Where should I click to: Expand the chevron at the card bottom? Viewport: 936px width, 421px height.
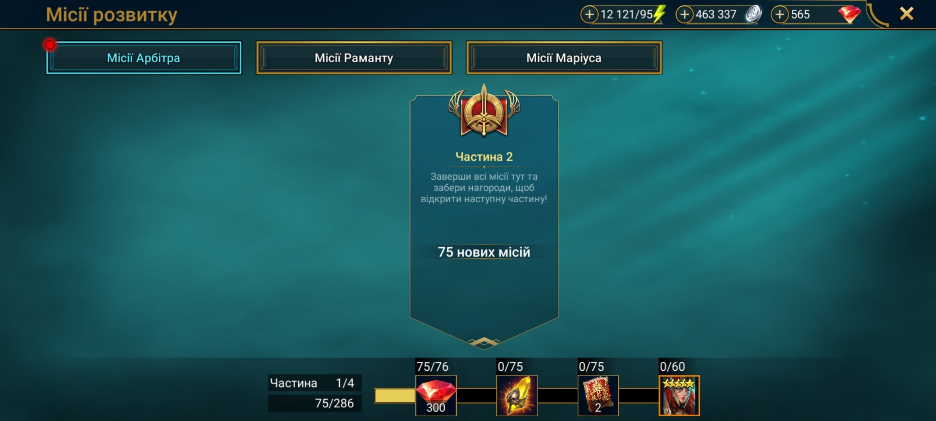point(484,342)
